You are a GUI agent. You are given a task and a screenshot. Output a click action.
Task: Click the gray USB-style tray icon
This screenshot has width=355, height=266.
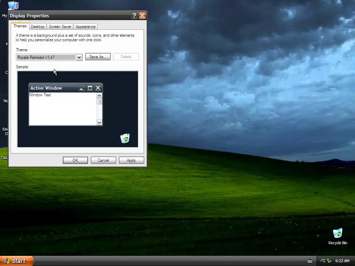(x=323, y=261)
